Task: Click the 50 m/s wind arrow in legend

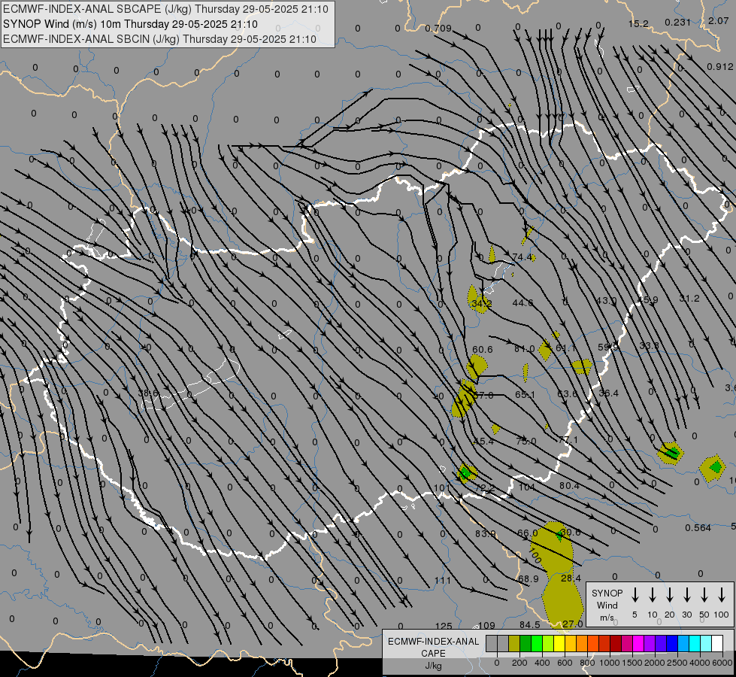Action: click(704, 595)
